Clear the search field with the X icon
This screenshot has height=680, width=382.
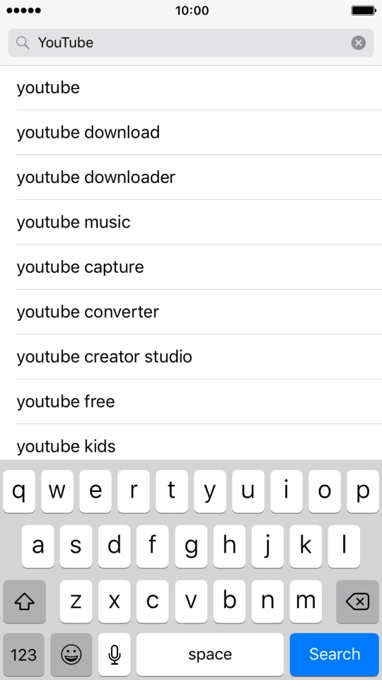pos(359,43)
